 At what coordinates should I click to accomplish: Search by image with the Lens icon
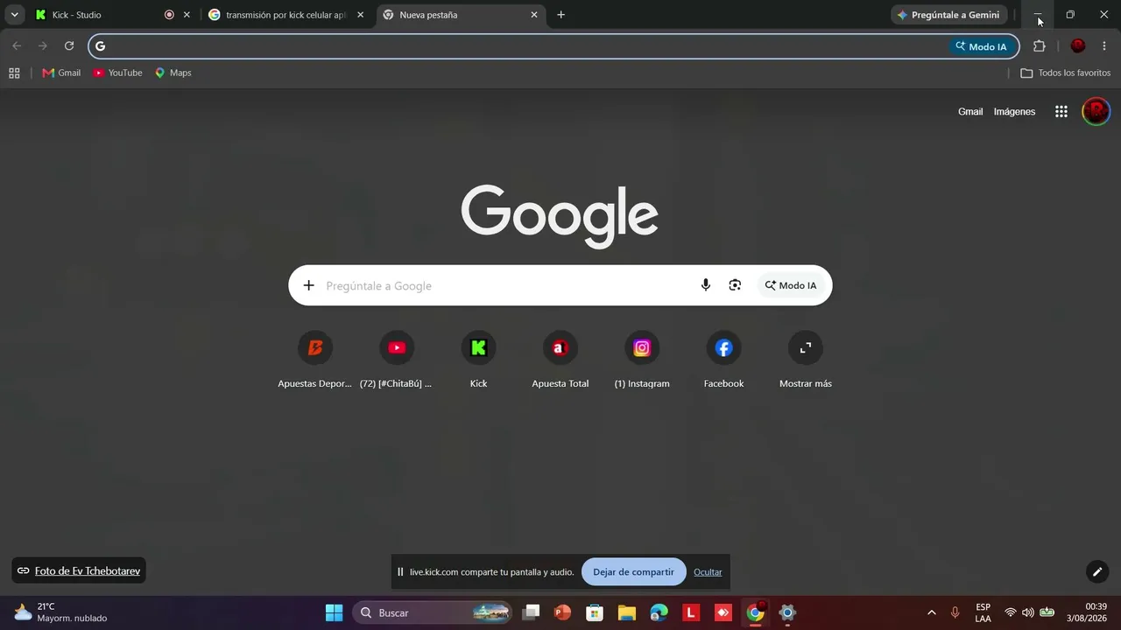coord(735,285)
